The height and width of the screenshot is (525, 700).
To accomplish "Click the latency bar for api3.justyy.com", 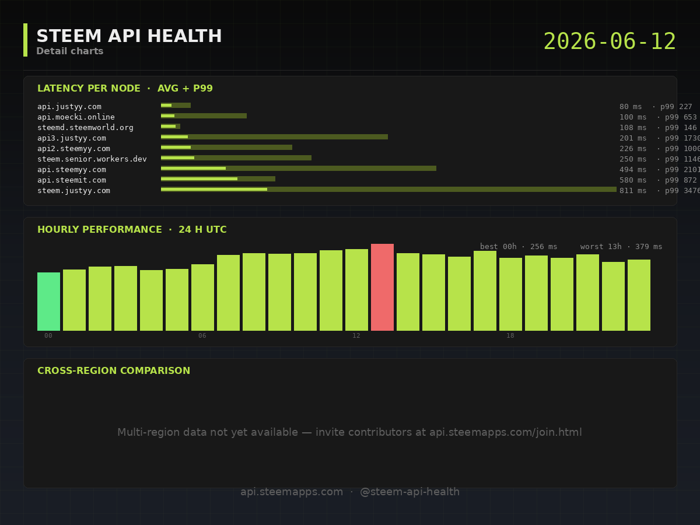I will 274,137.
